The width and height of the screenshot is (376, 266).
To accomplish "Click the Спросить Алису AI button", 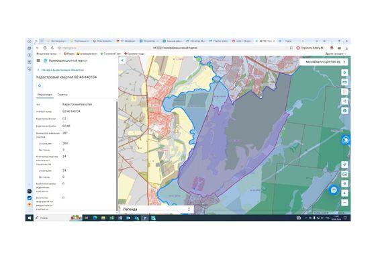I will coord(310,48).
